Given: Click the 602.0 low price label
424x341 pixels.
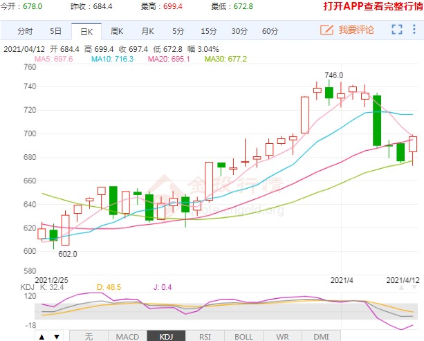Looking at the screenshot, I should coord(68,254).
